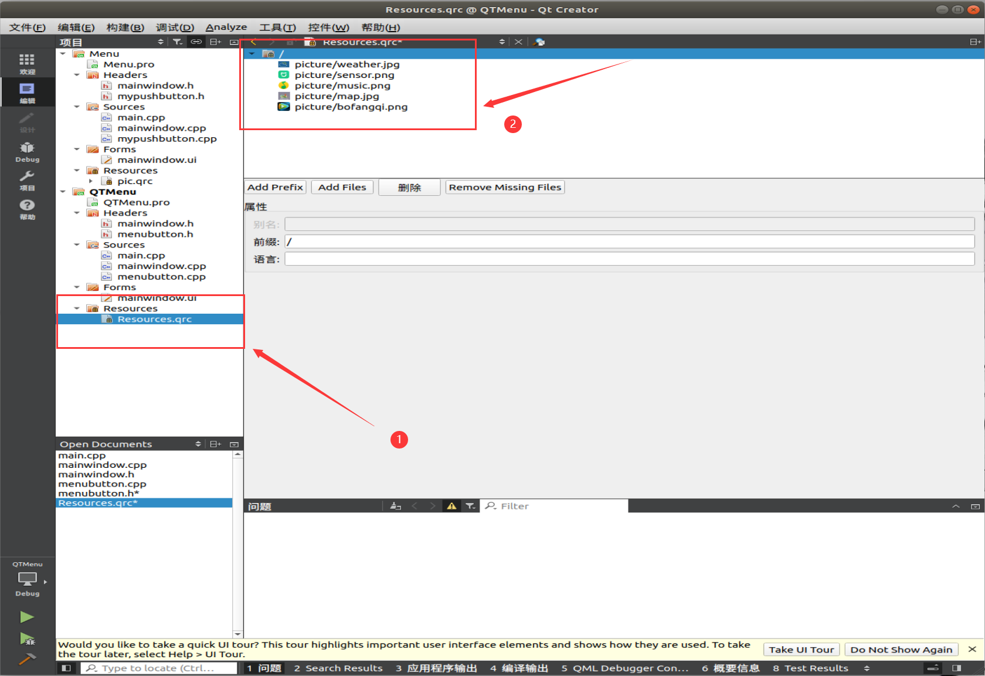Viewport: 985px width, 676px height.
Task: Select menubutton.h* in Open Documents
Action: pyautogui.click(x=98, y=493)
